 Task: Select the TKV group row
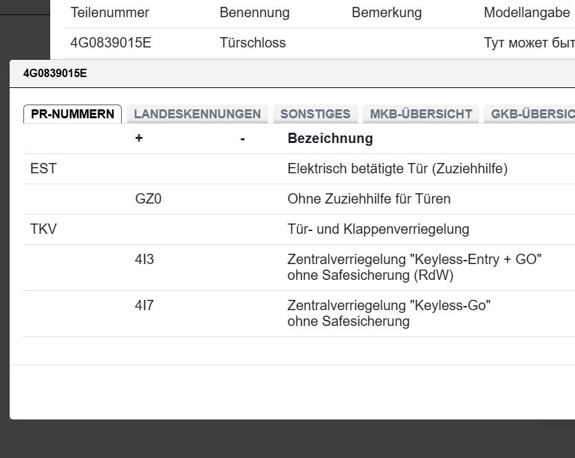click(43, 229)
